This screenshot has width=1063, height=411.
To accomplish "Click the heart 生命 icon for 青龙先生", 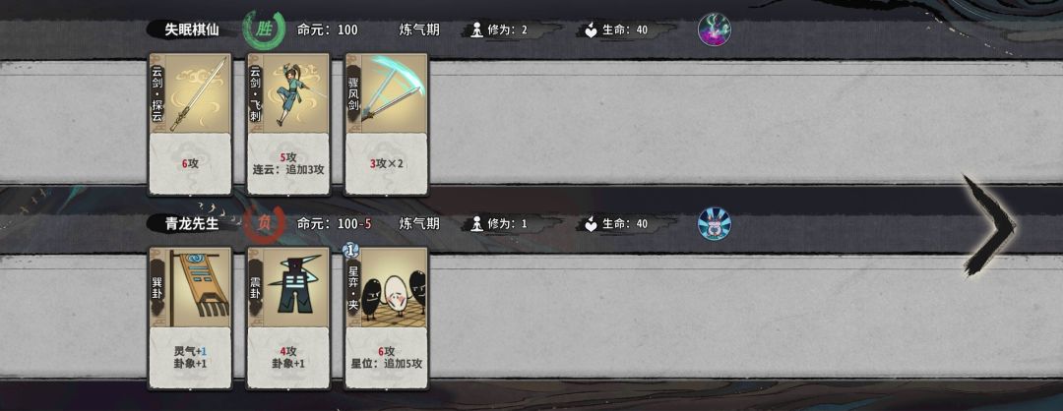I will 592,224.
